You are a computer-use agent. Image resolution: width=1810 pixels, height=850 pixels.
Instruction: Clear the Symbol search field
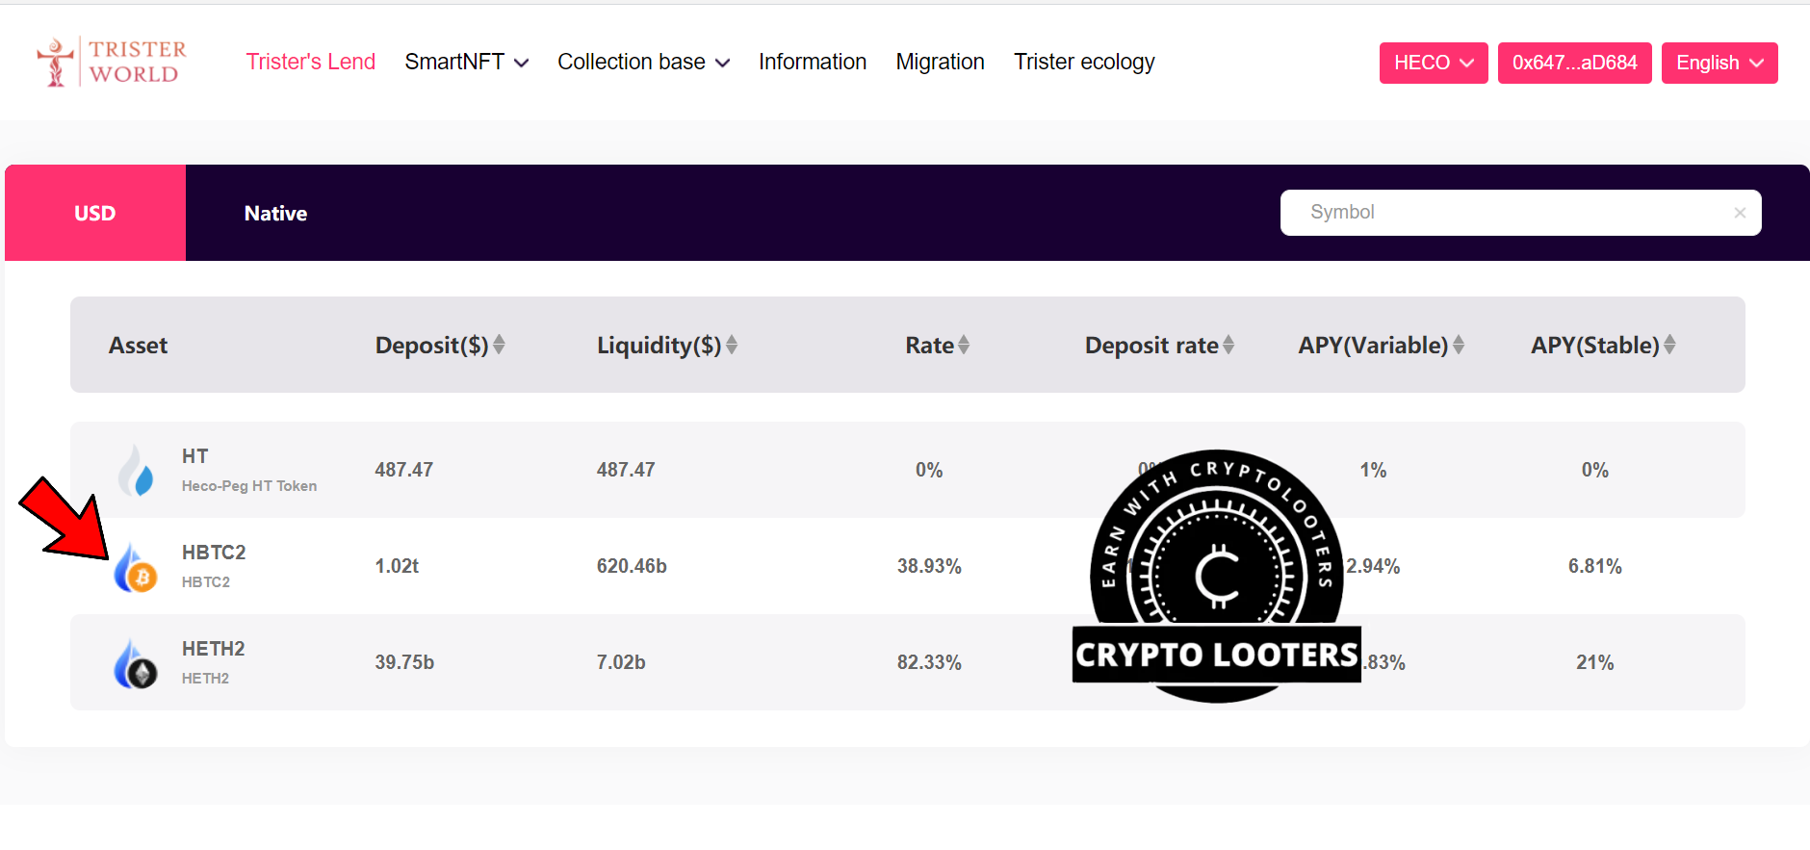(x=1740, y=213)
